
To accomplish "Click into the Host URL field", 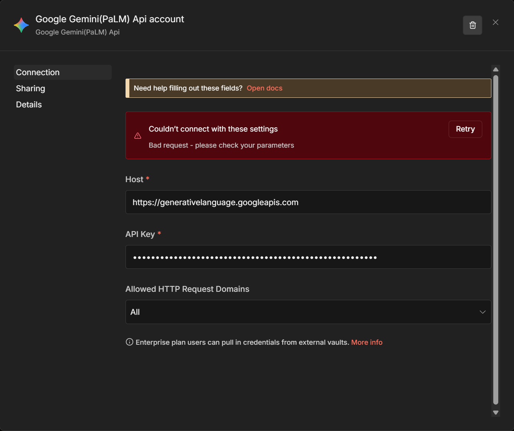I will 308,202.
